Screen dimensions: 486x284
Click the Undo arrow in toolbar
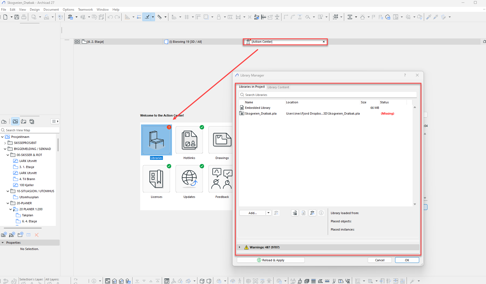pos(110,17)
